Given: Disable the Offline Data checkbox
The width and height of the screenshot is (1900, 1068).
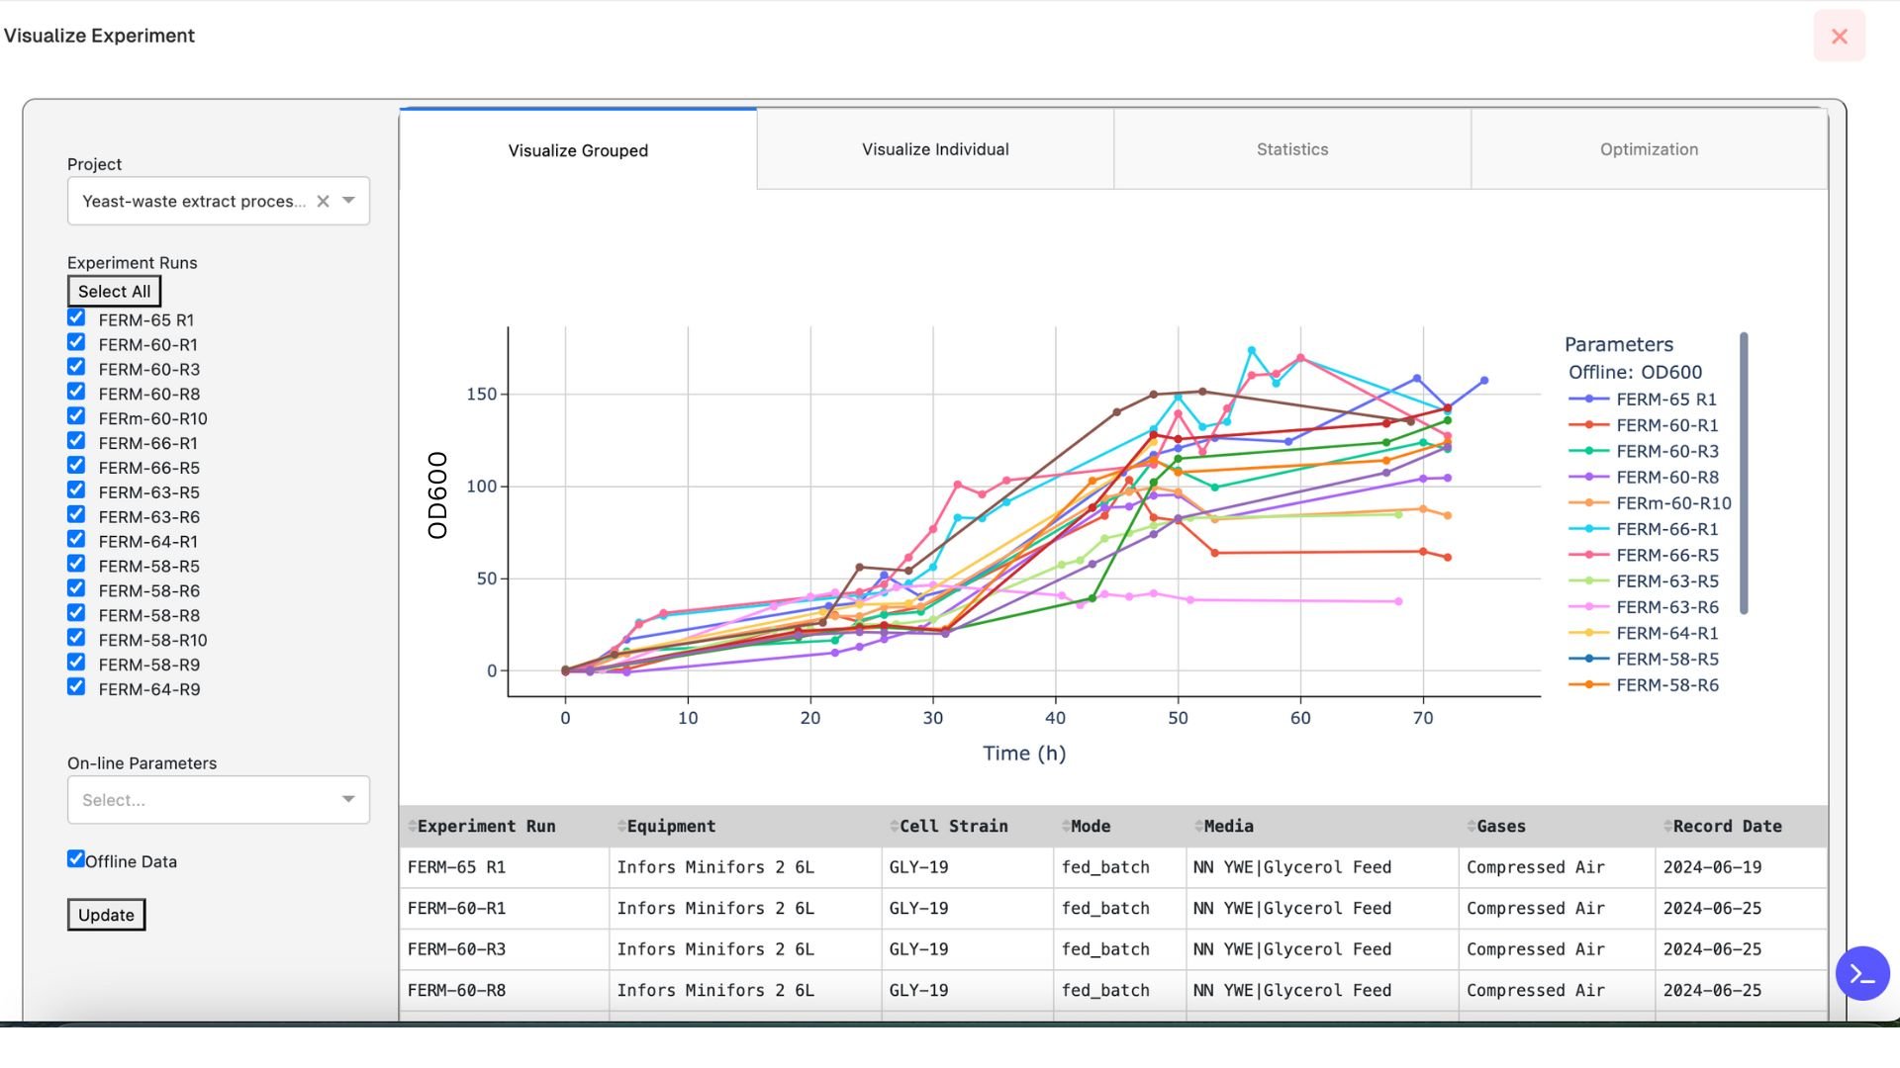Looking at the screenshot, I should coord(76,859).
